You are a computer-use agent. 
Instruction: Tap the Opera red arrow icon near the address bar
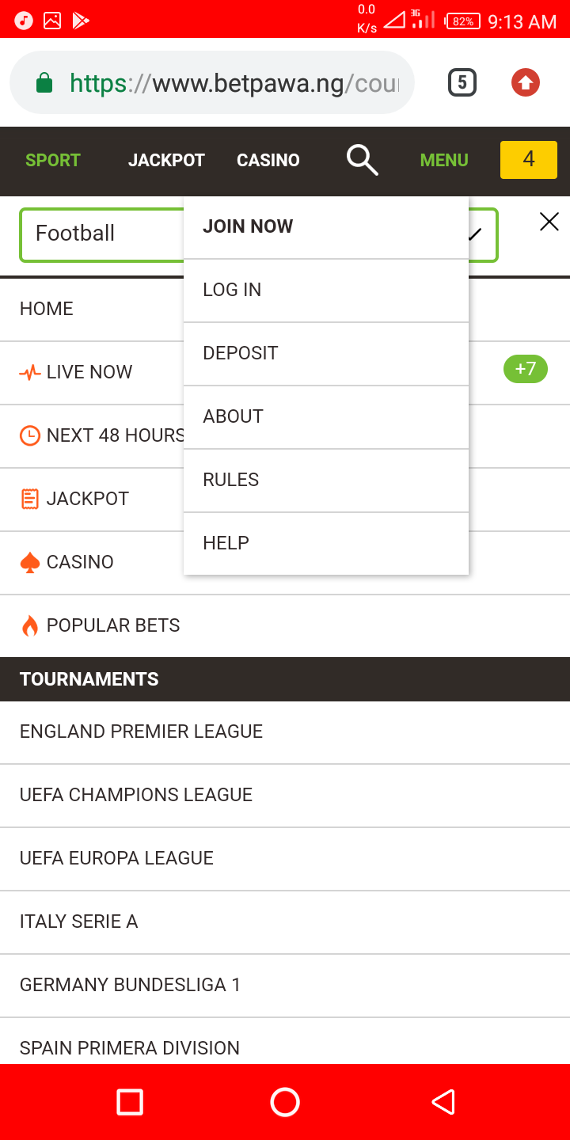click(x=525, y=82)
